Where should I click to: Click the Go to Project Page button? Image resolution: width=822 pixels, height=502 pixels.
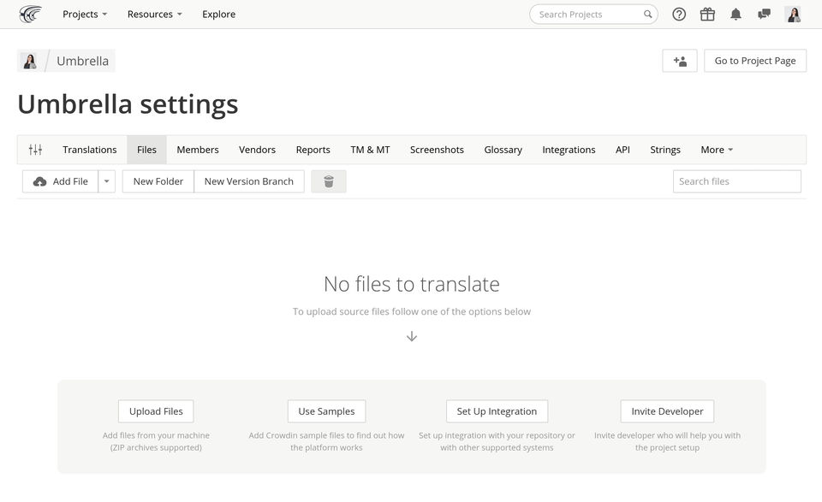(x=755, y=61)
